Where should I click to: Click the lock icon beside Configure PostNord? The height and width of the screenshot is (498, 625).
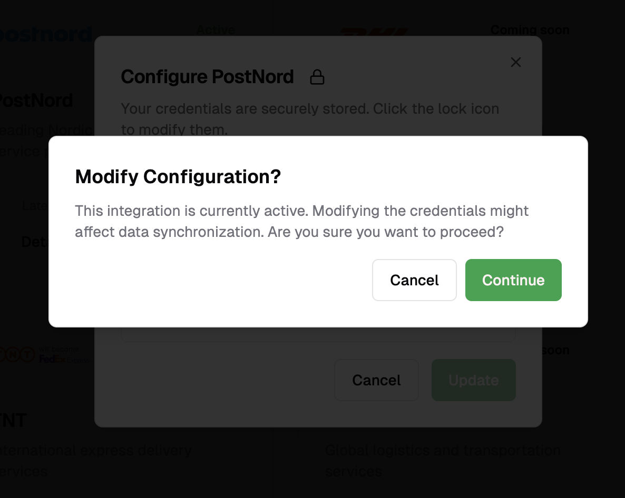pos(317,77)
